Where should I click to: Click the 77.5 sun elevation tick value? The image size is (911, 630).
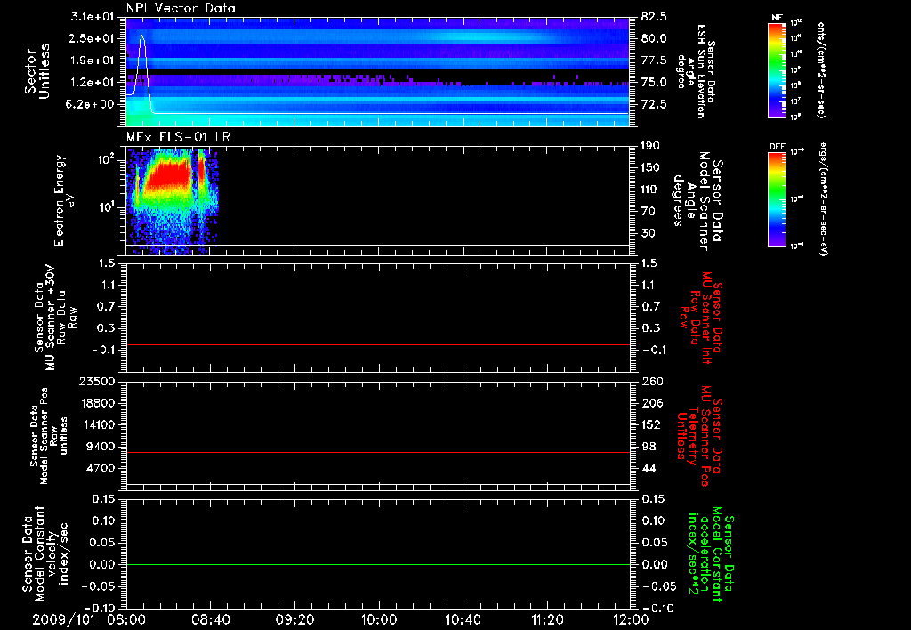[x=654, y=61]
